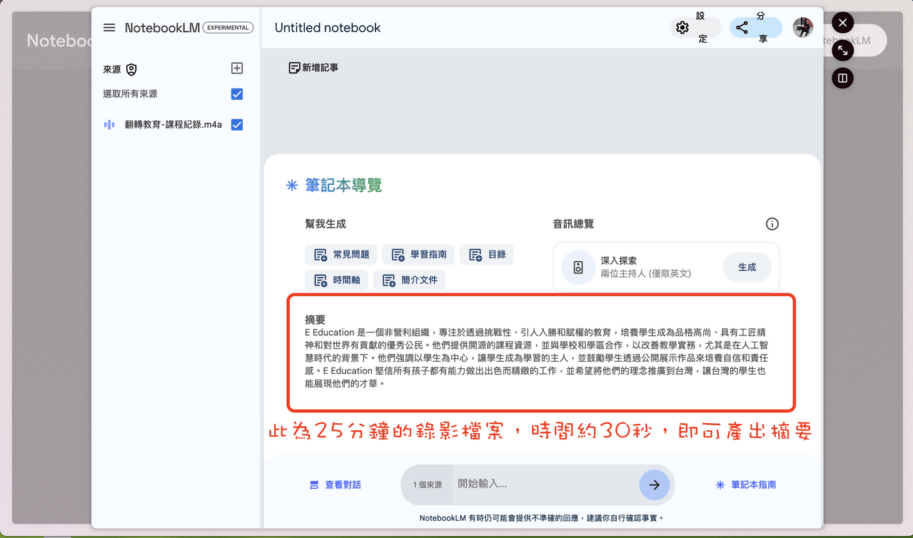The height and width of the screenshot is (538, 913).
Task: Send message with the arrow button
Action: (655, 485)
